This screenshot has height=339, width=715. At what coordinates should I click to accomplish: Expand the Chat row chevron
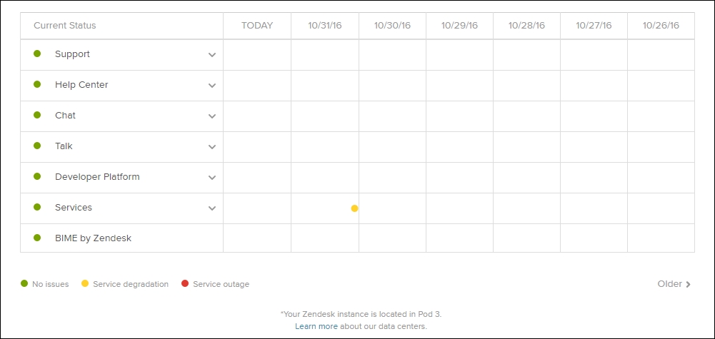coord(212,116)
